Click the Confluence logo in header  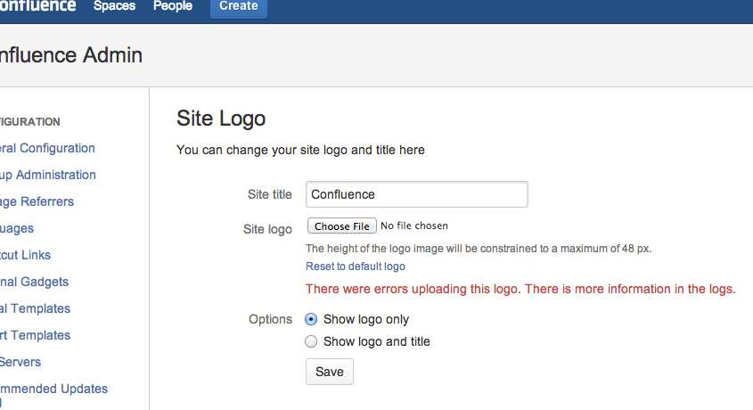pos(37,5)
